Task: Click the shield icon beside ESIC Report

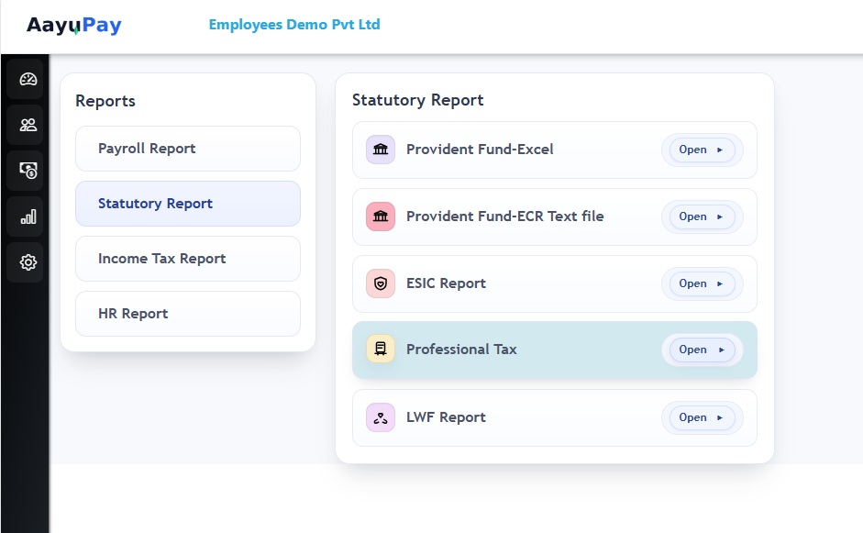Action: click(381, 283)
